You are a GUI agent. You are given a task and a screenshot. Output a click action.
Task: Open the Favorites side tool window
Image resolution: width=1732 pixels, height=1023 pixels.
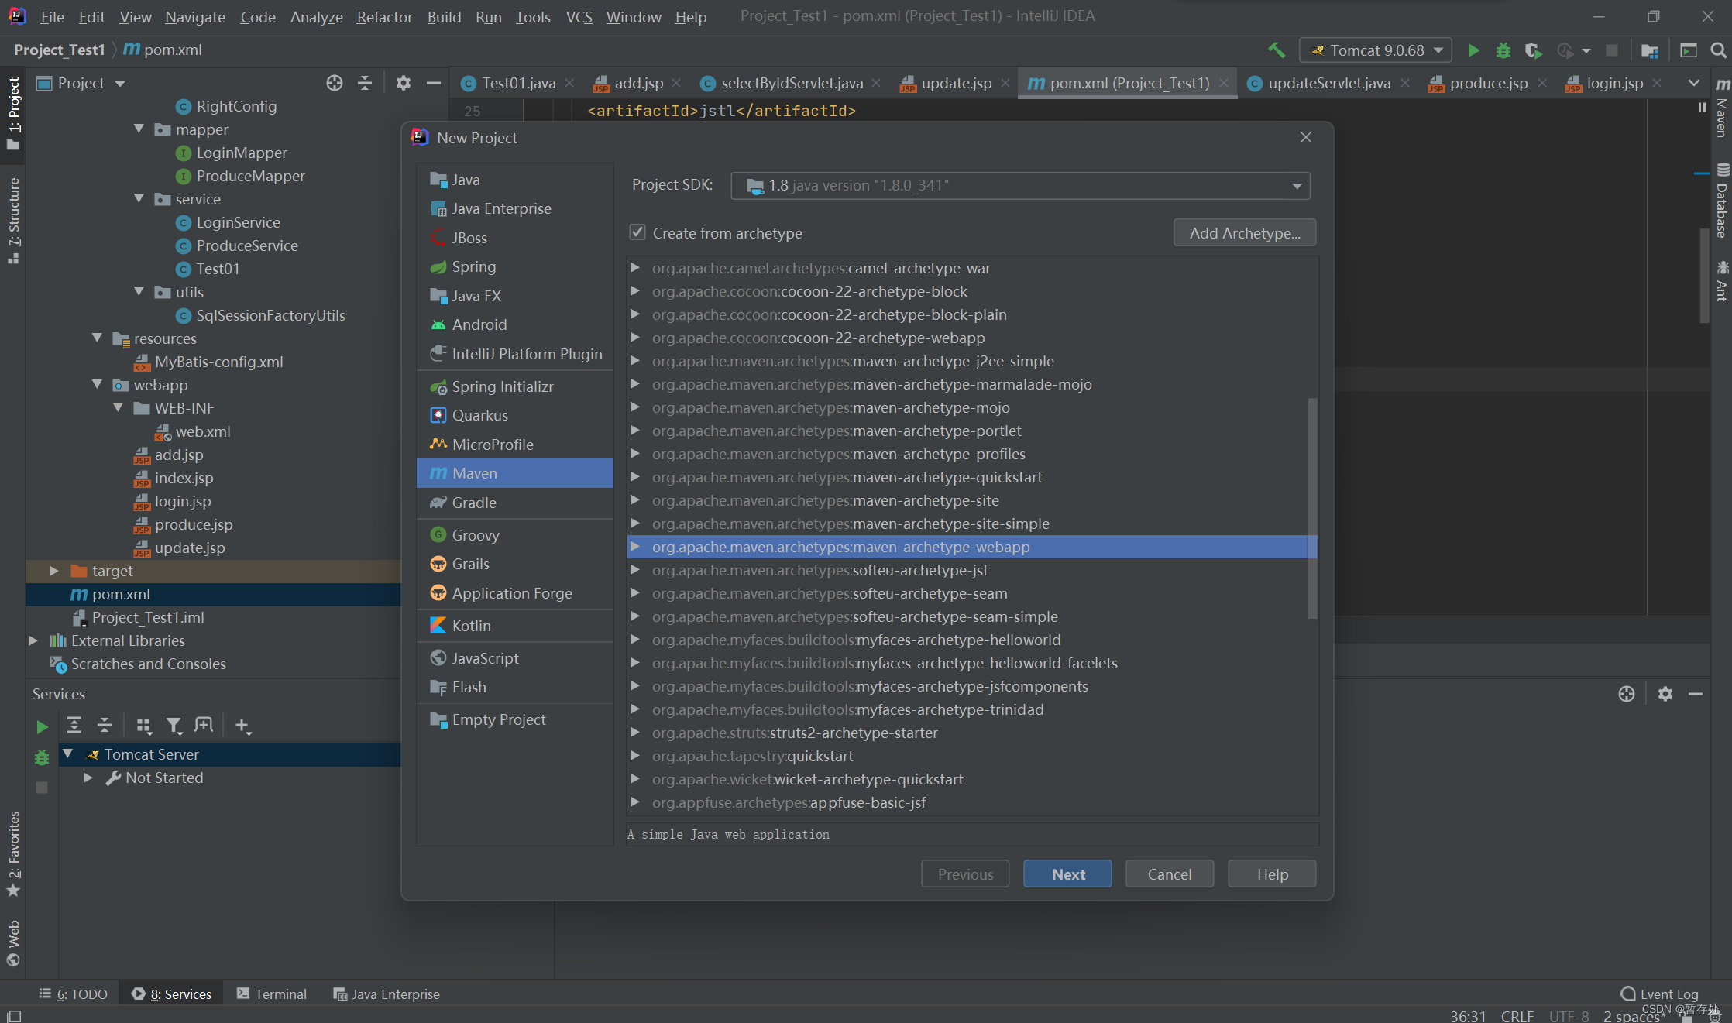click(x=13, y=853)
